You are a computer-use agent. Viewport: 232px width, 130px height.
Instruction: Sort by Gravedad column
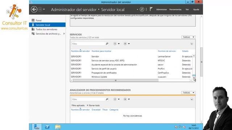coord(96,110)
